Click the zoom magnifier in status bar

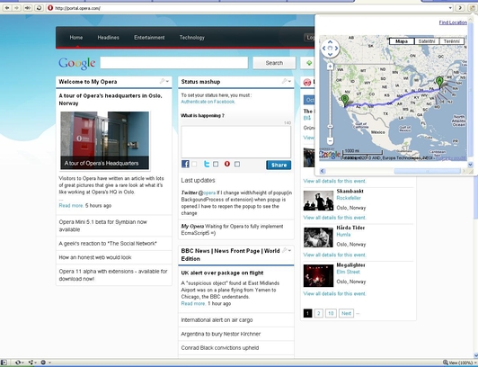click(446, 363)
